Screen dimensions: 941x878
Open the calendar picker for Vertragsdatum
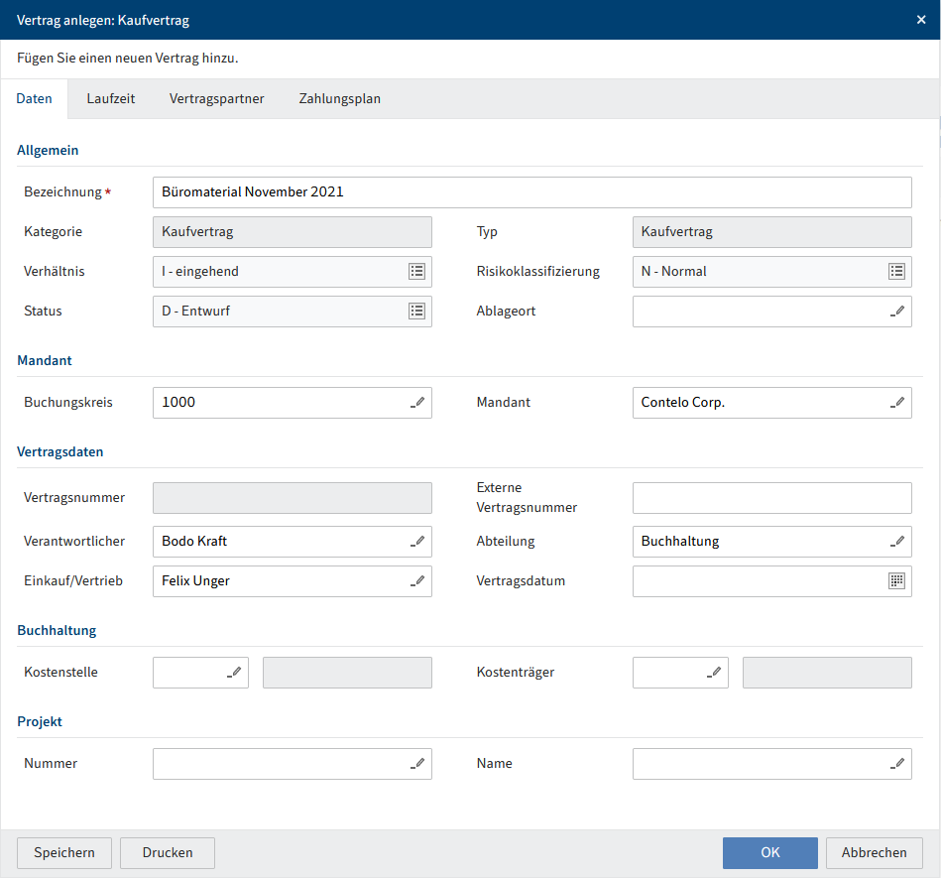(896, 581)
